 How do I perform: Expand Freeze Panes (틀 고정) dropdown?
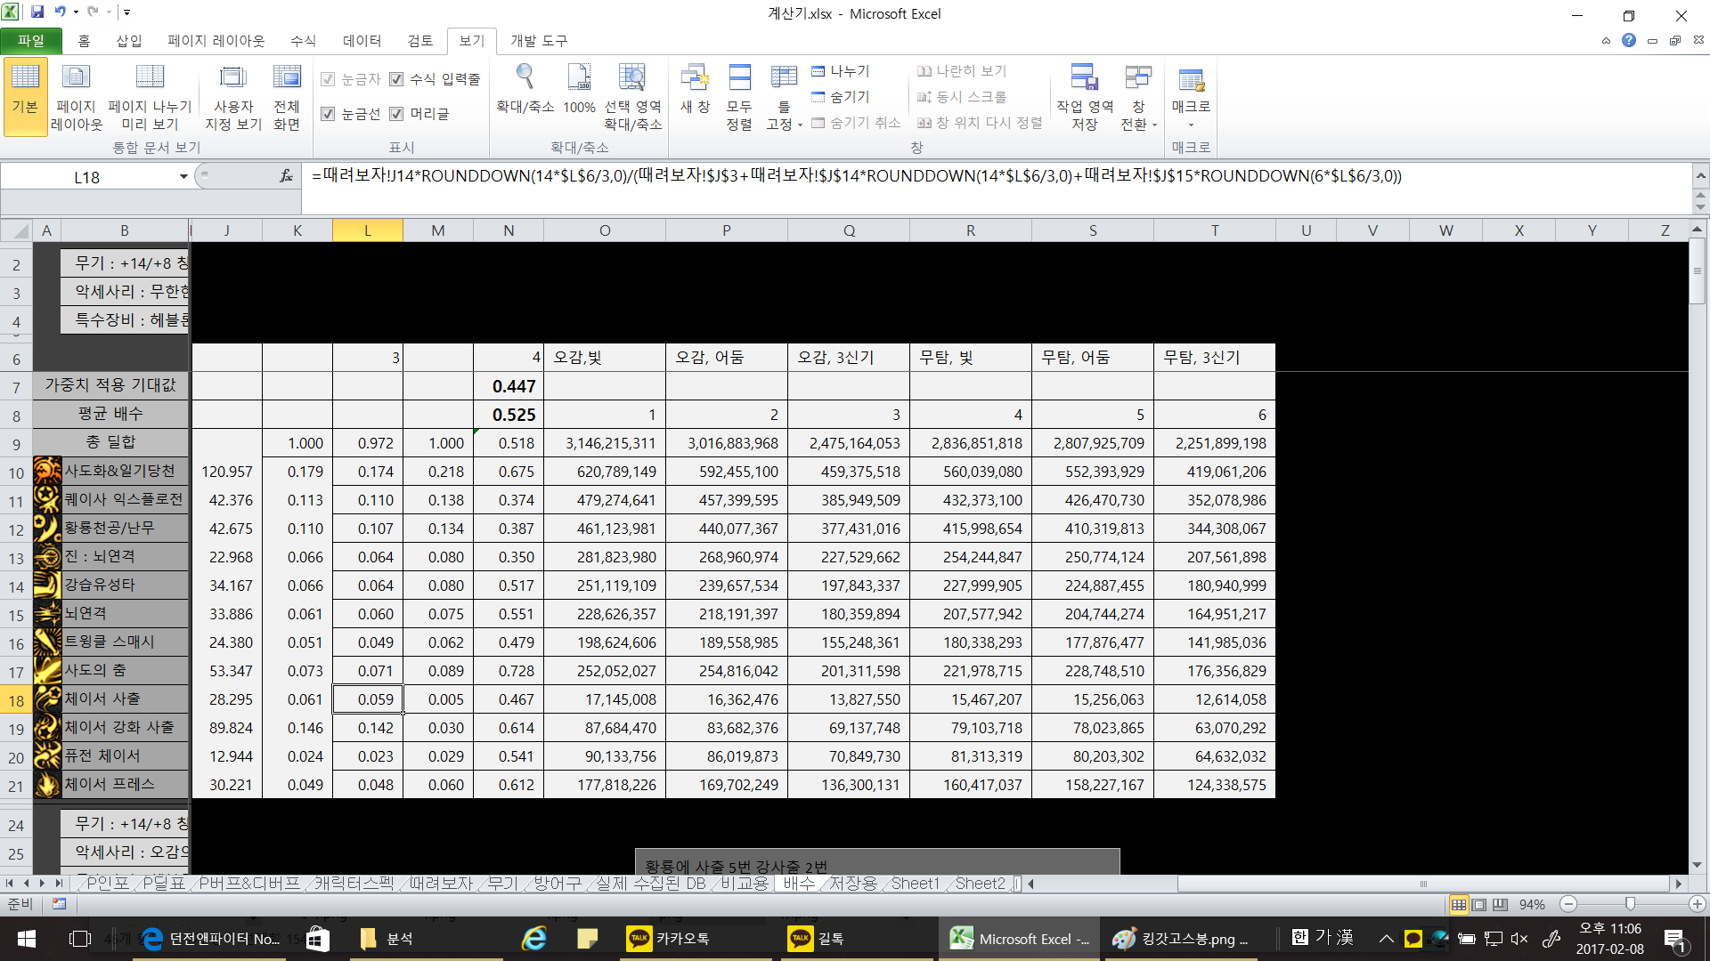pos(800,125)
